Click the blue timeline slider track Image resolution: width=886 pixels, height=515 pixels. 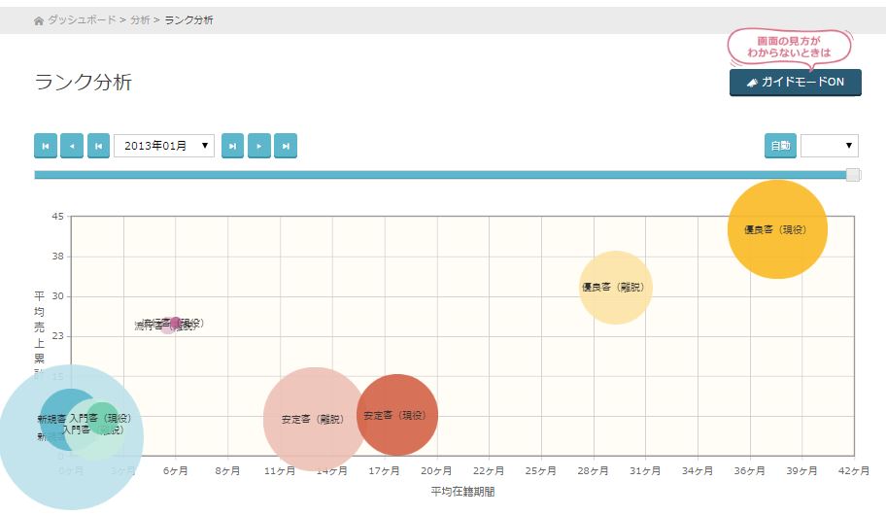[x=437, y=175]
